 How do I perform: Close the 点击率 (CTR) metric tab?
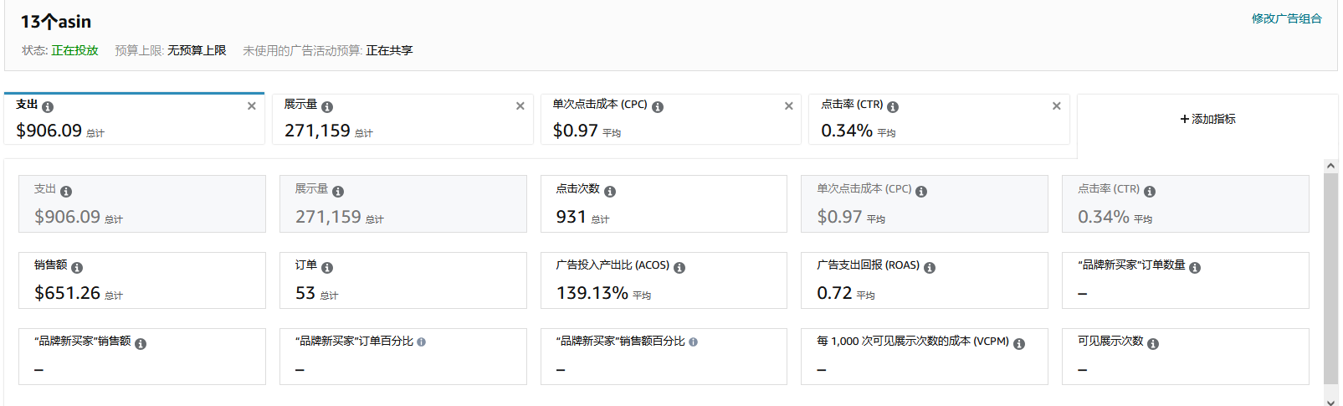click(x=1057, y=106)
